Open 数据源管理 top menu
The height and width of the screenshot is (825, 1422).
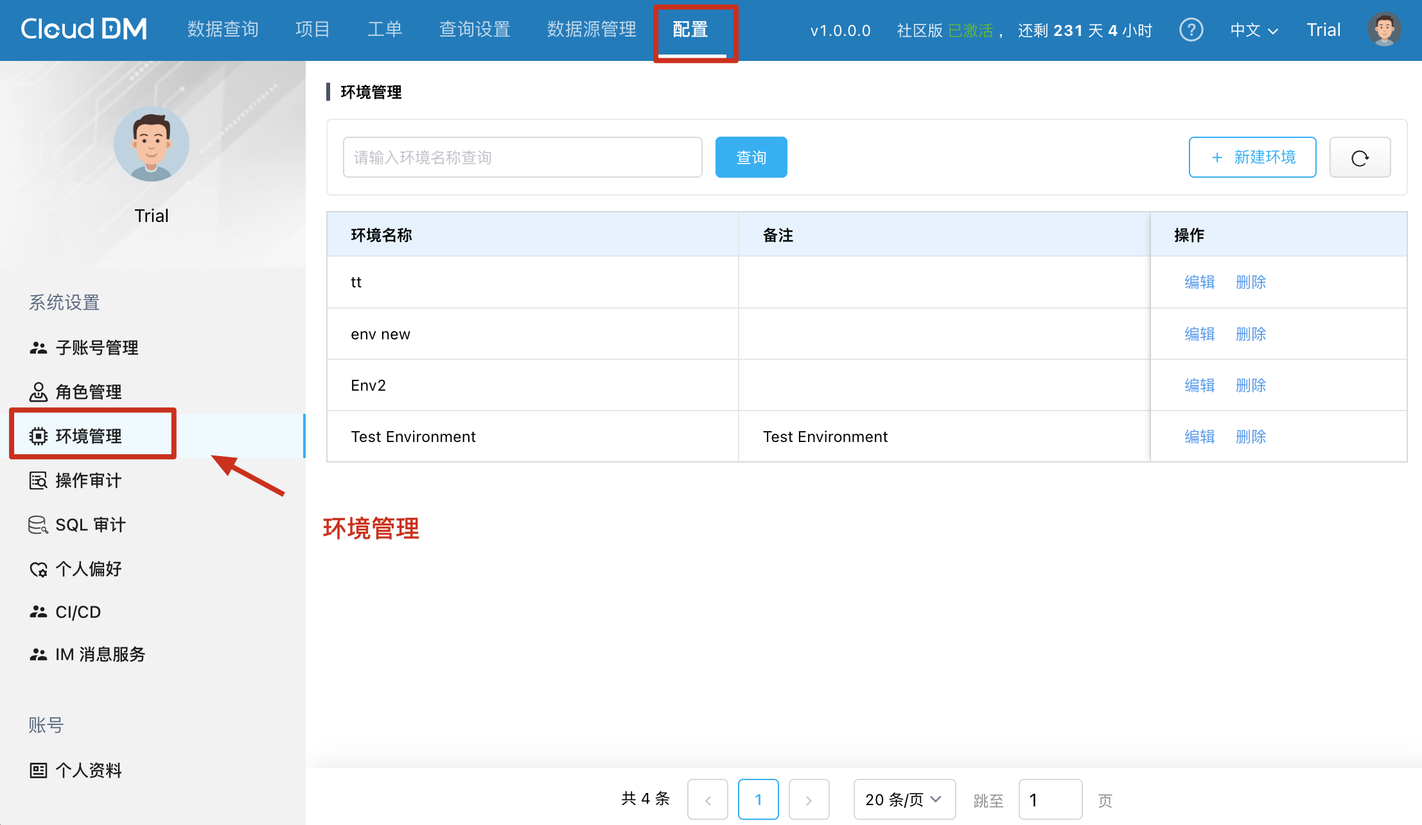[591, 30]
